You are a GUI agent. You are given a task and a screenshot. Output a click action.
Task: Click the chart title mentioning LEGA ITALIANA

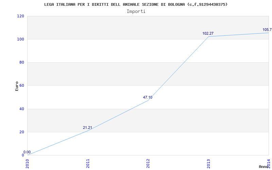pos(136,4)
